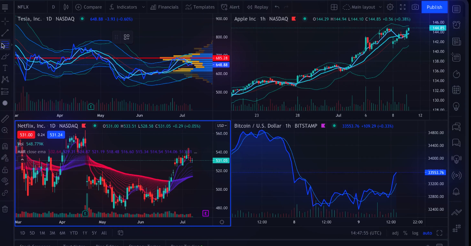Image resolution: width=471 pixels, height=246 pixels.
Task: Click the ruler measure tool
Action: (x=5, y=119)
